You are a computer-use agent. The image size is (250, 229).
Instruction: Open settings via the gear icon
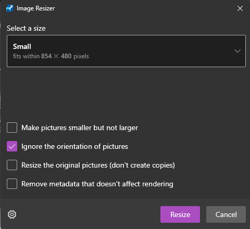click(x=12, y=214)
